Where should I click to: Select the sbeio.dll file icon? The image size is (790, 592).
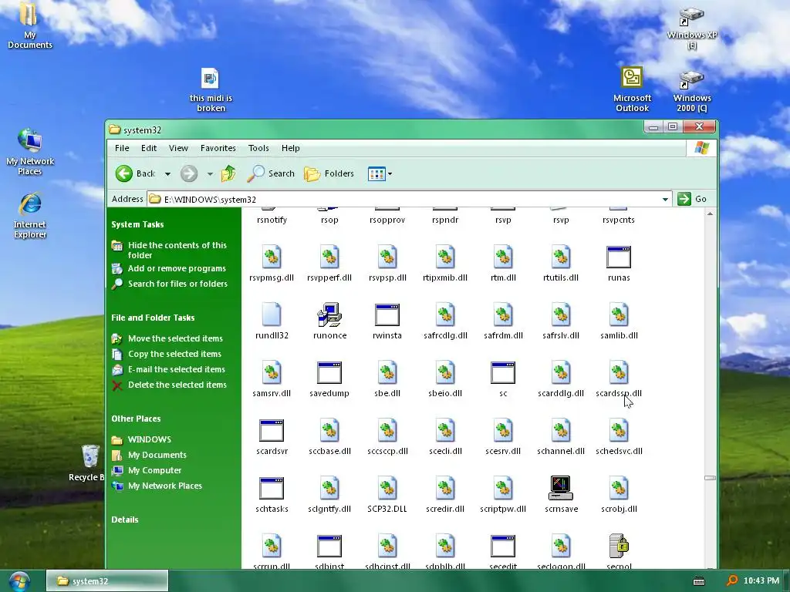445,373
